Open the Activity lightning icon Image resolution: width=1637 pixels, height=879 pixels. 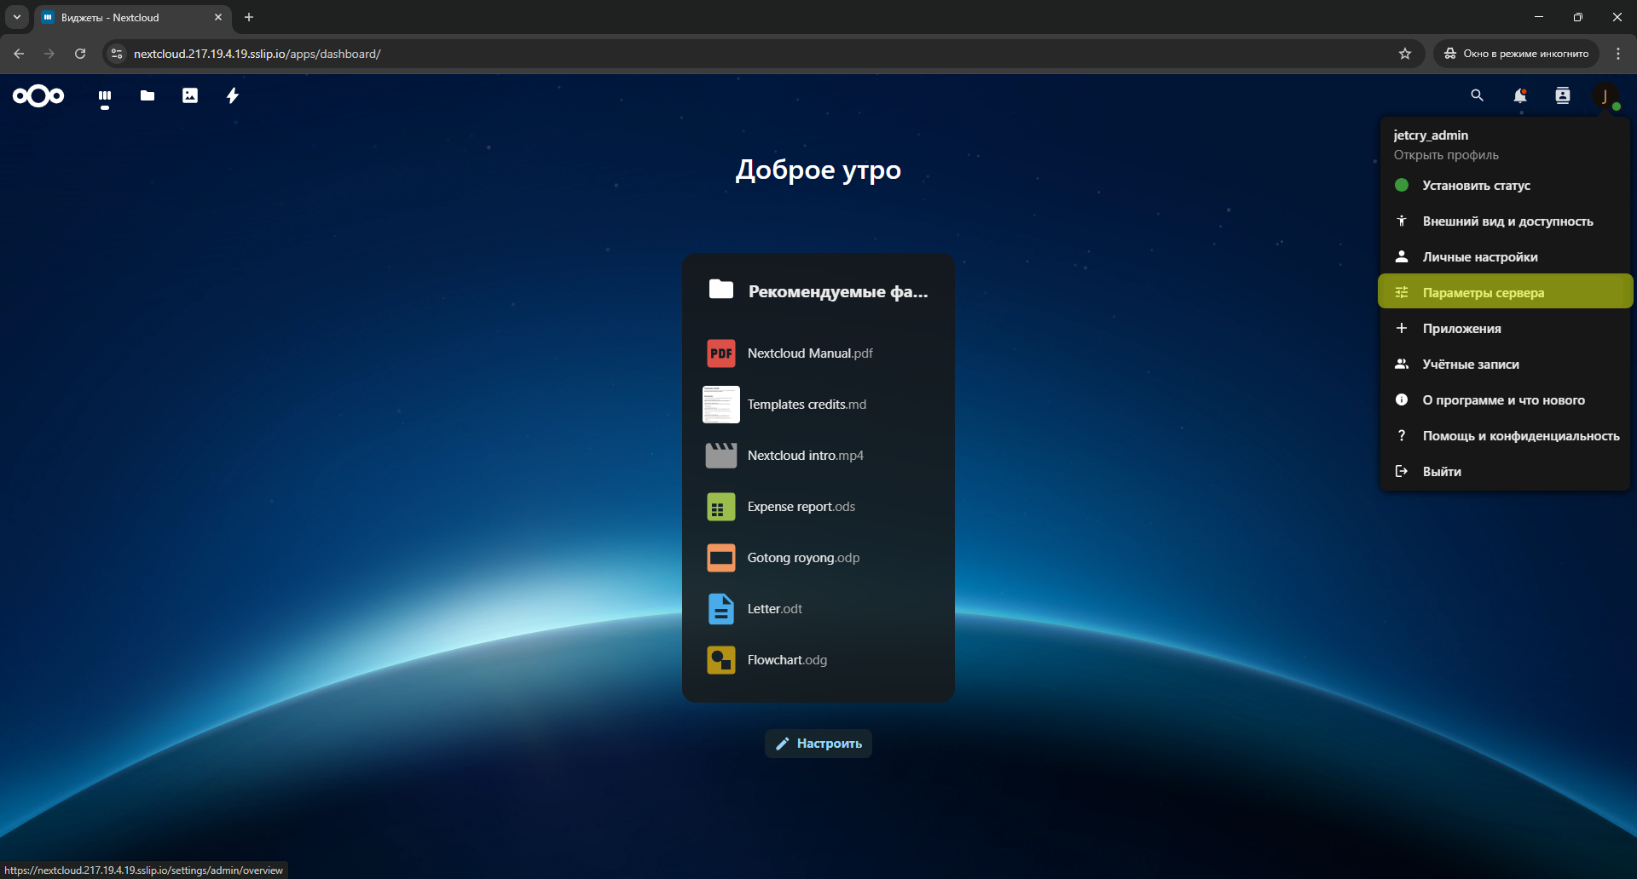click(x=233, y=96)
